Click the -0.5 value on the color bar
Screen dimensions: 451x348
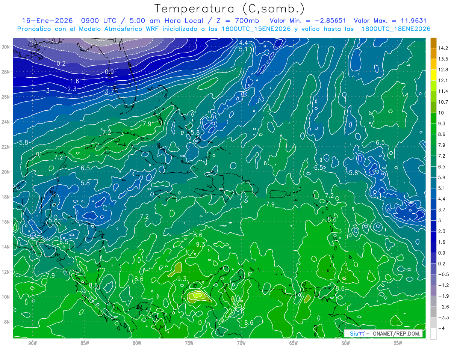[x=443, y=274]
